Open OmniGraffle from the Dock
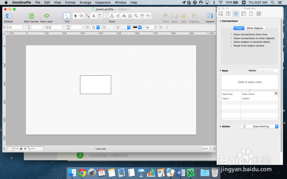This screenshot has width=287, height=179. tap(191, 172)
